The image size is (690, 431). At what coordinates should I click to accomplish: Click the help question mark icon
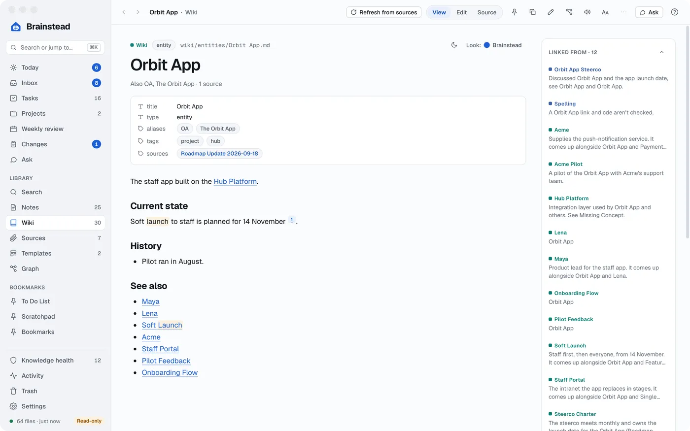(674, 12)
